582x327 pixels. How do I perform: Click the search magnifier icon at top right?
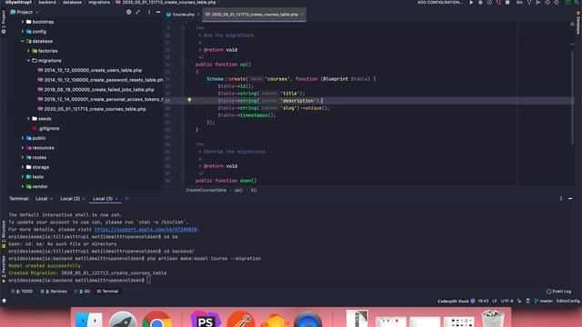(577, 2)
